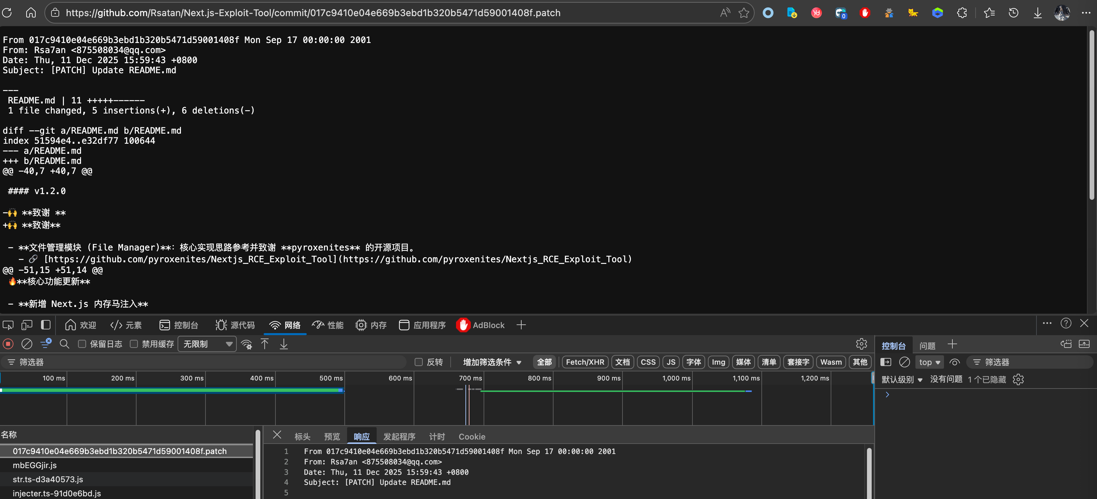This screenshot has width=1097, height=499.
Task: Open the 无限制 throttling dropdown
Action: point(207,344)
